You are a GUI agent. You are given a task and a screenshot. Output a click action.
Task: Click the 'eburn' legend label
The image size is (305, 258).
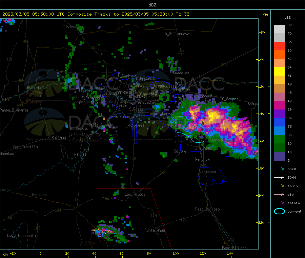click(292, 186)
